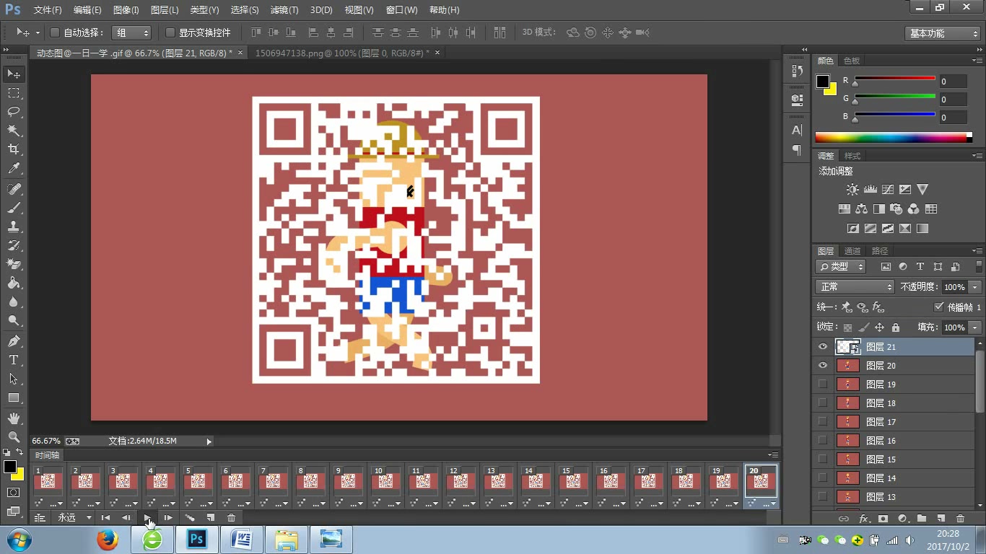Hide layer 图层 21 visibility eye
The width and height of the screenshot is (986, 554).
coord(823,347)
